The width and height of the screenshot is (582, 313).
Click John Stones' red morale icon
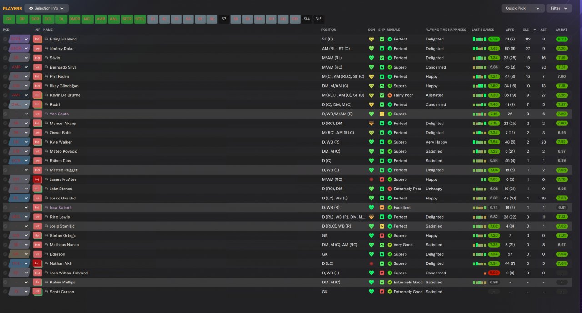point(390,189)
